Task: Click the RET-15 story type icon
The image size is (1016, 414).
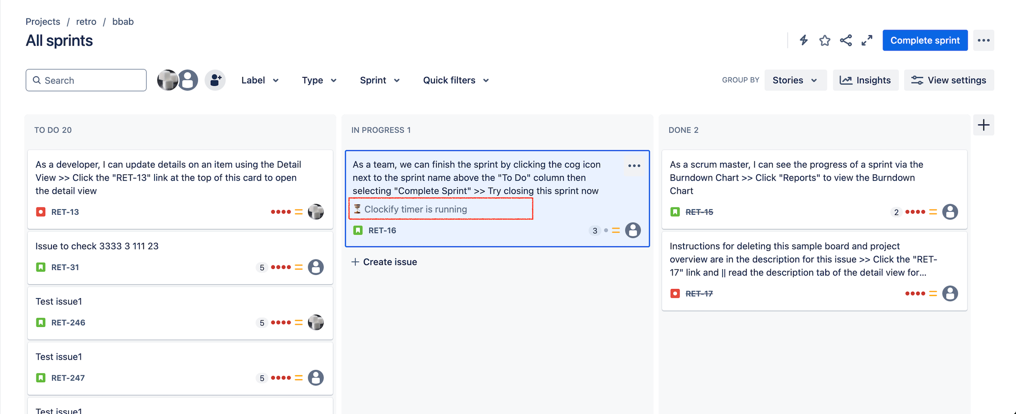Action: (675, 212)
